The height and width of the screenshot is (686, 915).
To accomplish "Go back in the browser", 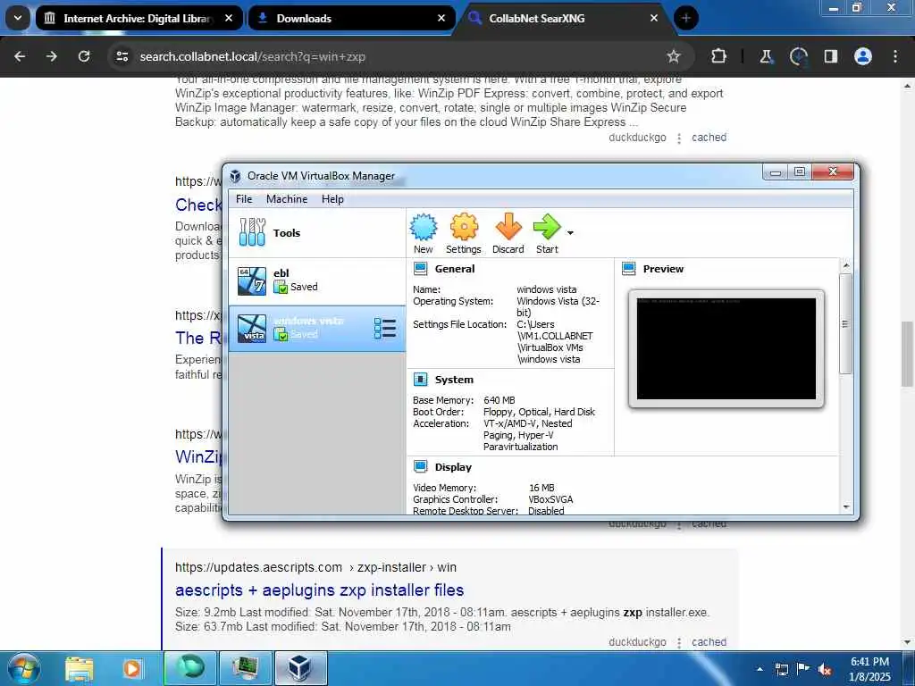I will pos(20,56).
